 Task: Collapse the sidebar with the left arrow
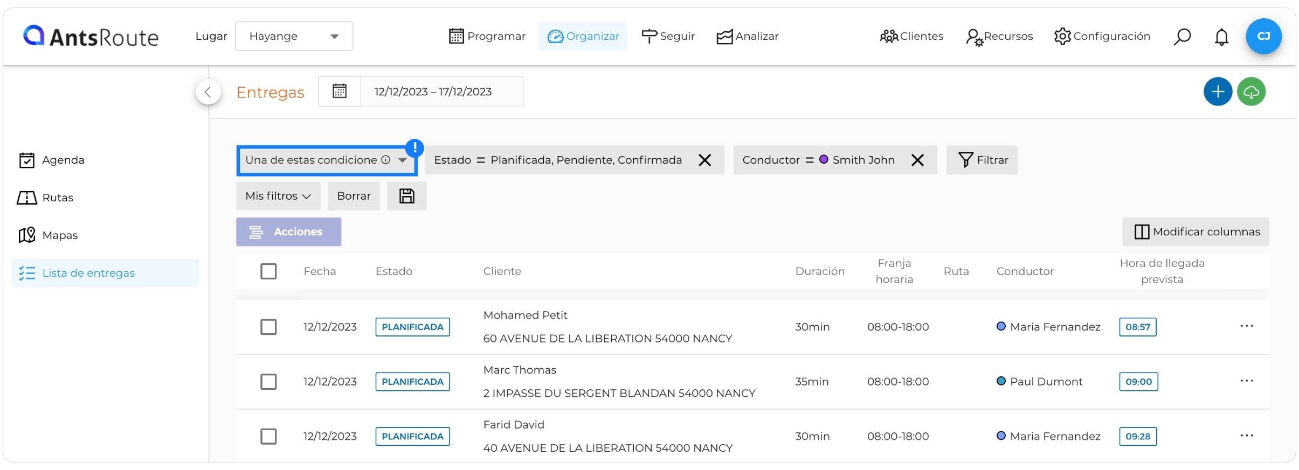tap(208, 92)
